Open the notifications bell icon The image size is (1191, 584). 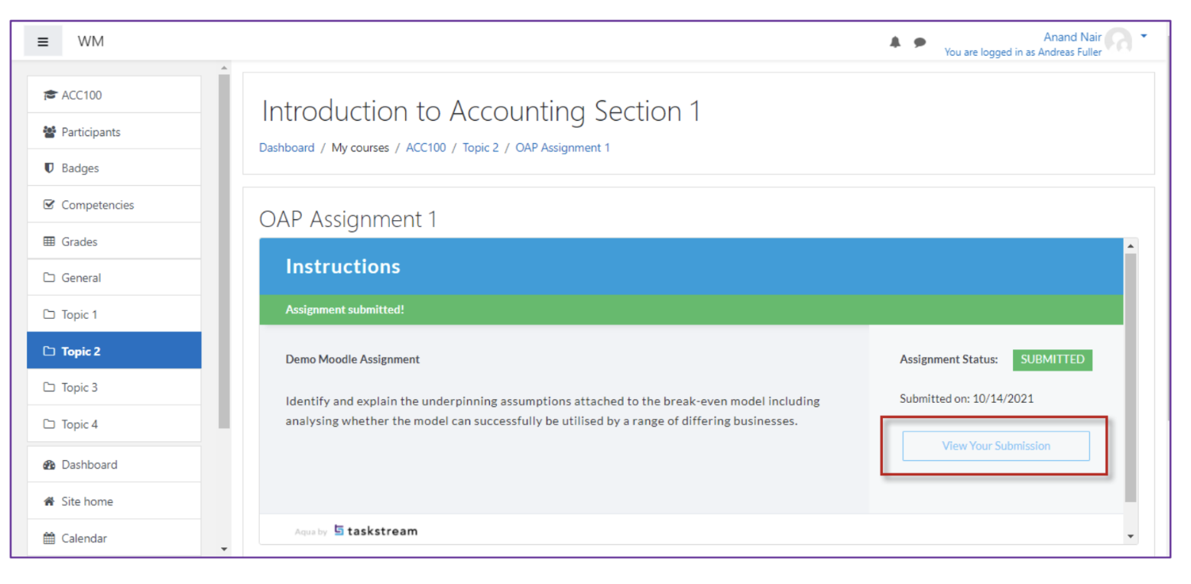coord(895,42)
